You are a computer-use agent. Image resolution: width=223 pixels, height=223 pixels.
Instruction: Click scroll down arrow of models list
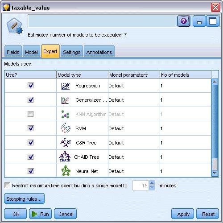[215, 173]
